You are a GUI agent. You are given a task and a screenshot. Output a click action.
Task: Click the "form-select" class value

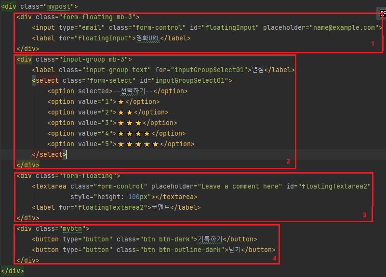(111, 80)
